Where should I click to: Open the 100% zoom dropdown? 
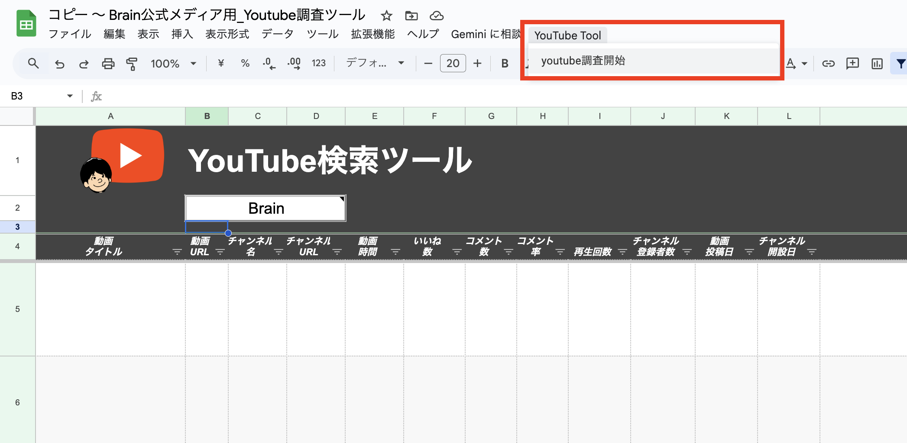point(173,64)
